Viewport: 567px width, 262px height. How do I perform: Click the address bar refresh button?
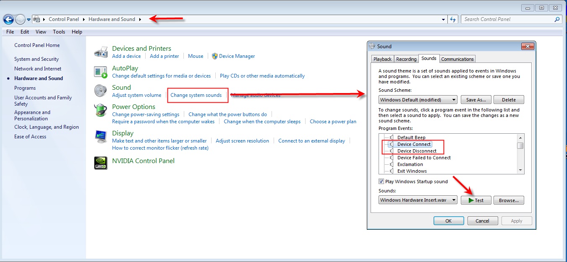pyautogui.click(x=453, y=19)
